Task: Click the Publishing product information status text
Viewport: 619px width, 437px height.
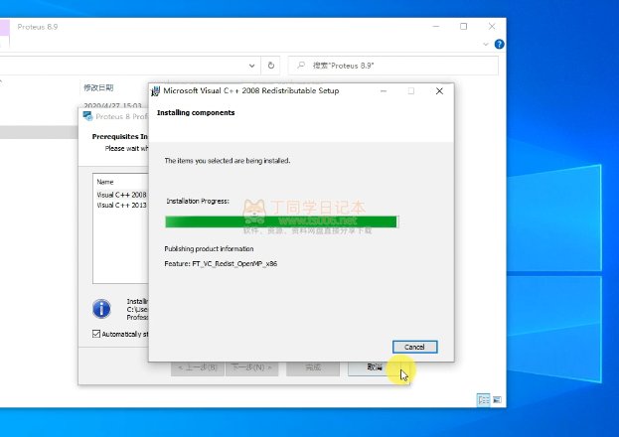Action: click(209, 249)
